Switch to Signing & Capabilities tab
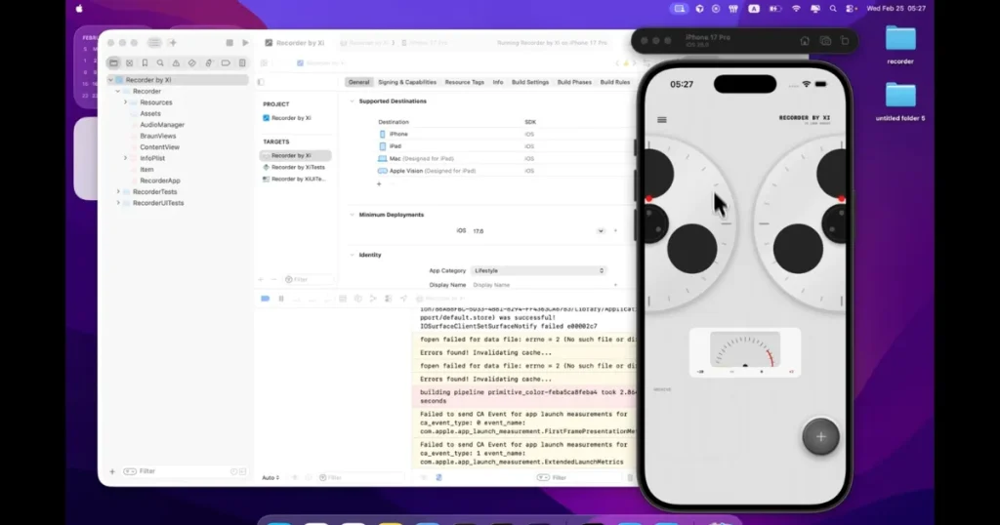The width and height of the screenshot is (1000, 525). tap(407, 82)
